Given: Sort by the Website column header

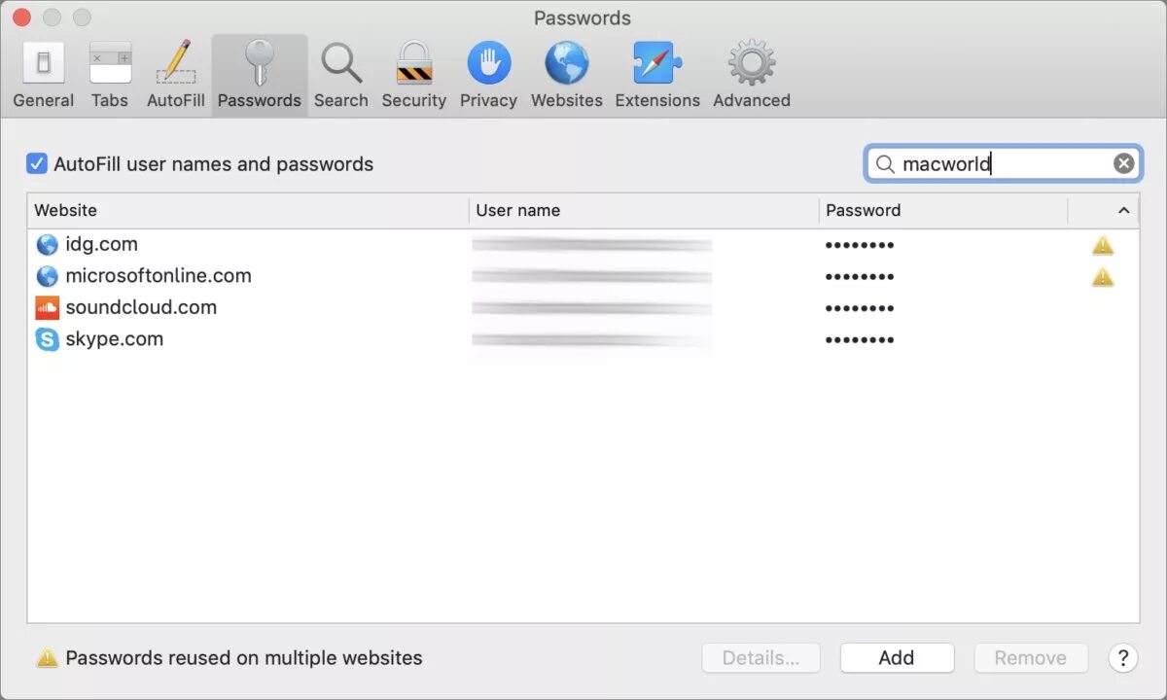Looking at the screenshot, I should (x=248, y=210).
